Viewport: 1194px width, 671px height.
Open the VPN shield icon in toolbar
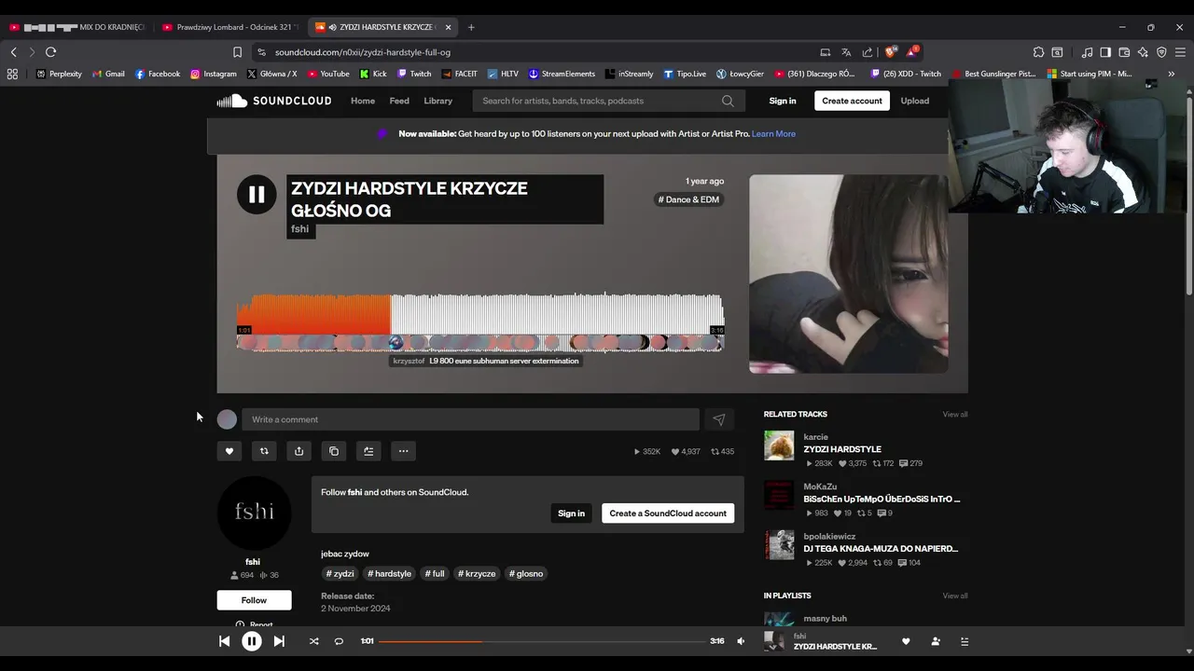coord(1161,52)
